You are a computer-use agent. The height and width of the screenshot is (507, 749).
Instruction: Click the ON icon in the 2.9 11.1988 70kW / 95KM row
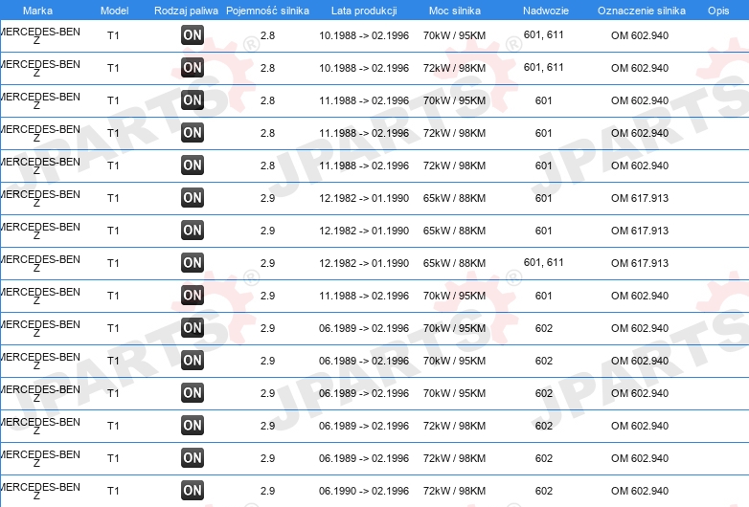(x=193, y=296)
